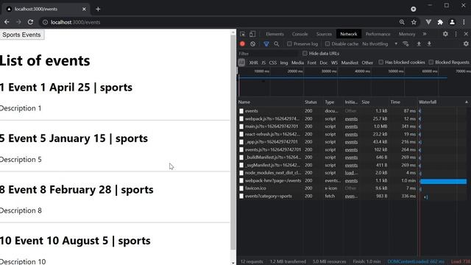Show more DevTools tabs chevron
Screen dimensions: 471x265
tap(425, 34)
